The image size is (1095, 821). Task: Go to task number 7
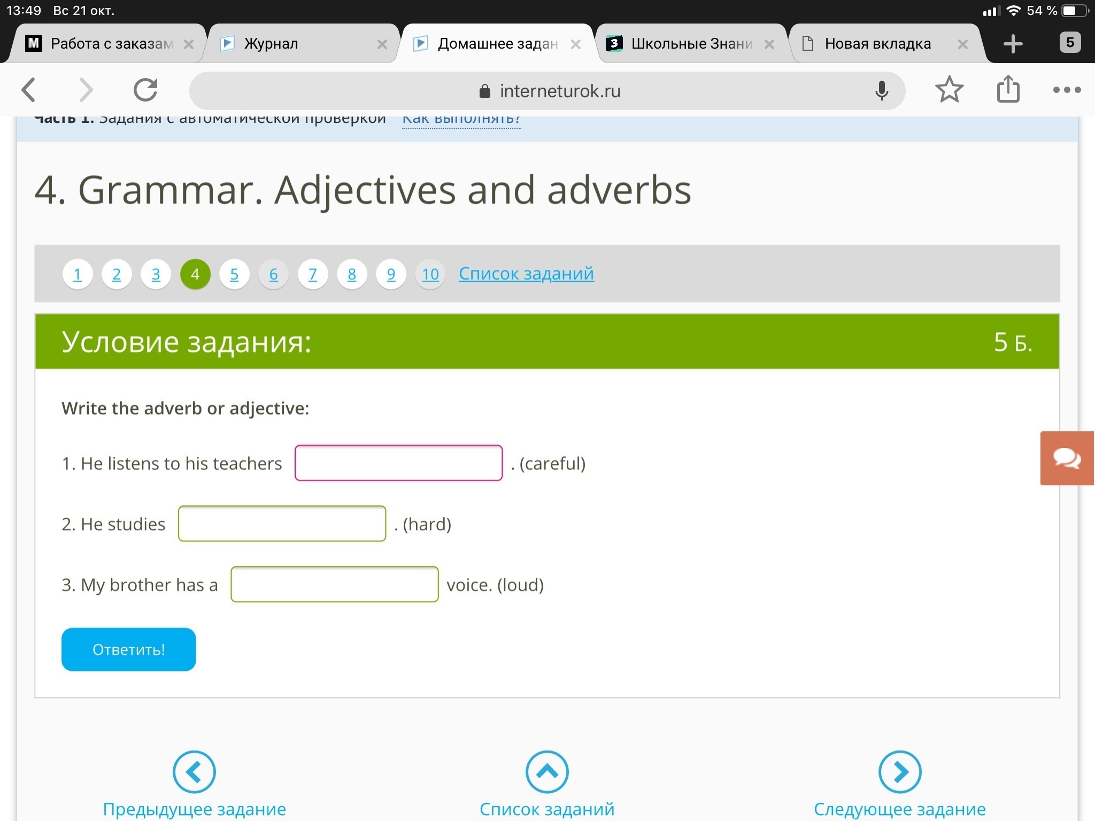tap(313, 274)
